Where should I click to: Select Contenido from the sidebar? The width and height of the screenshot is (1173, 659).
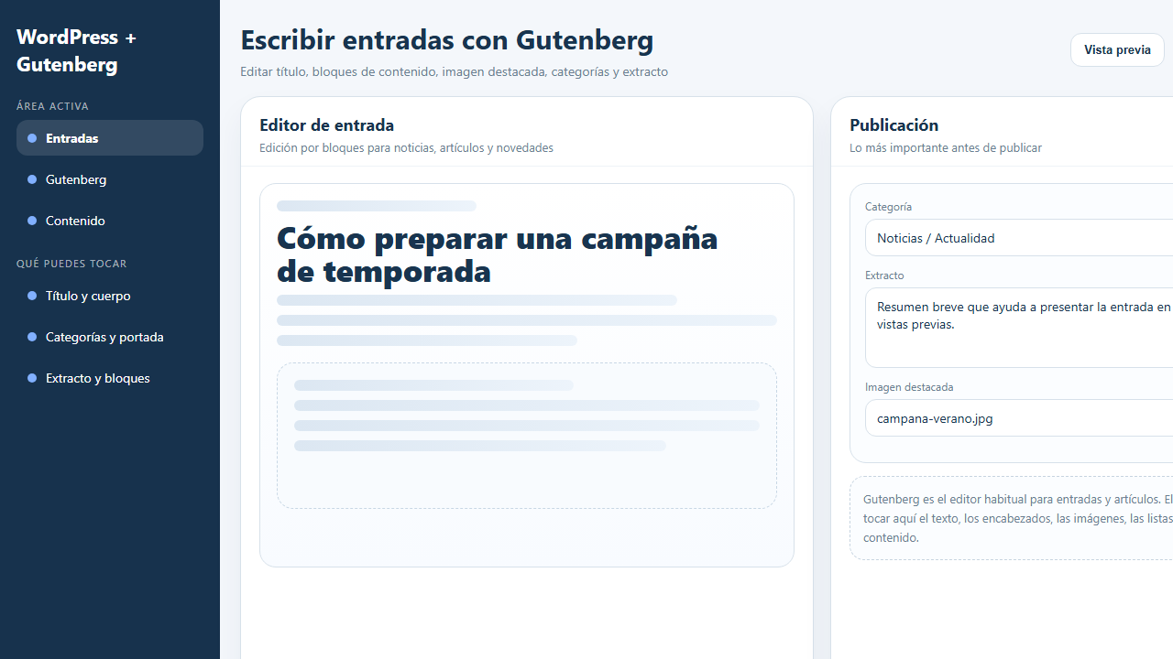pos(74,221)
